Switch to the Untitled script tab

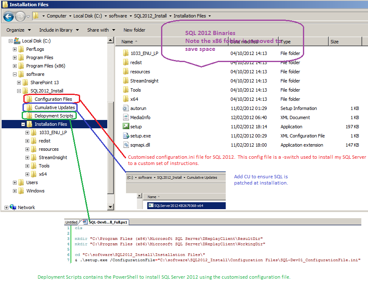71,222
